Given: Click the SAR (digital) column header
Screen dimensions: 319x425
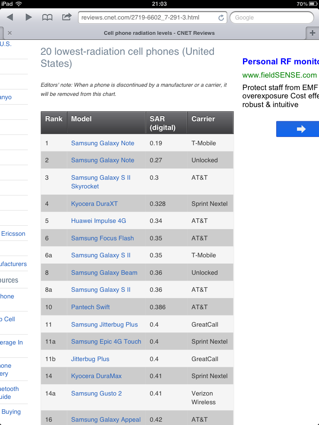Looking at the screenshot, I should [166, 122].
